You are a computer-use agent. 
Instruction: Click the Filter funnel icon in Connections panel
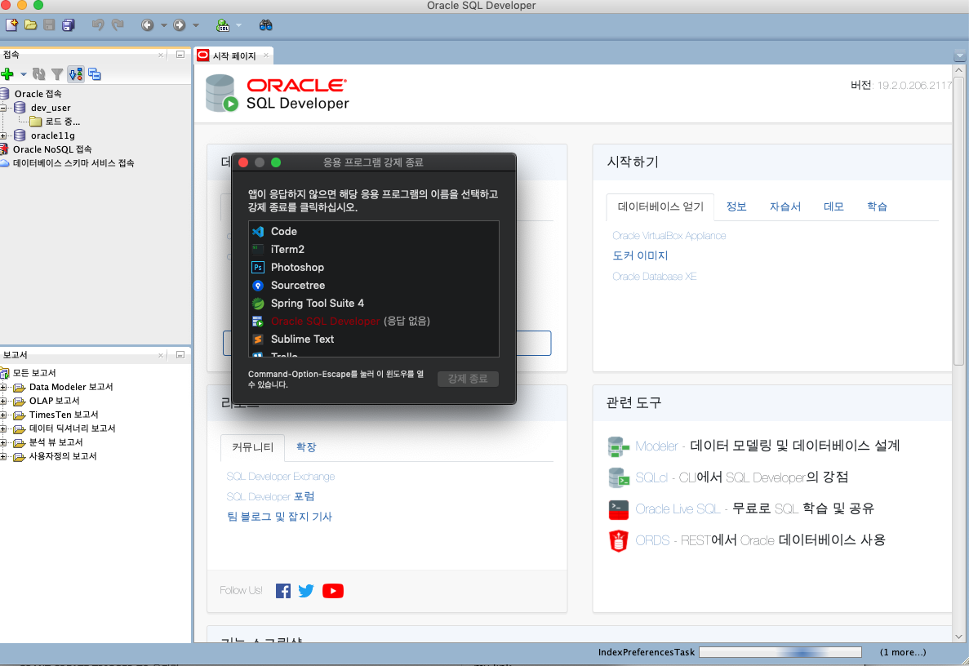pyautogui.click(x=57, y=74)
